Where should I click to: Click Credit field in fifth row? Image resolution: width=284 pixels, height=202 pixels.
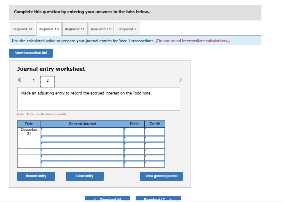click(154, 158)
